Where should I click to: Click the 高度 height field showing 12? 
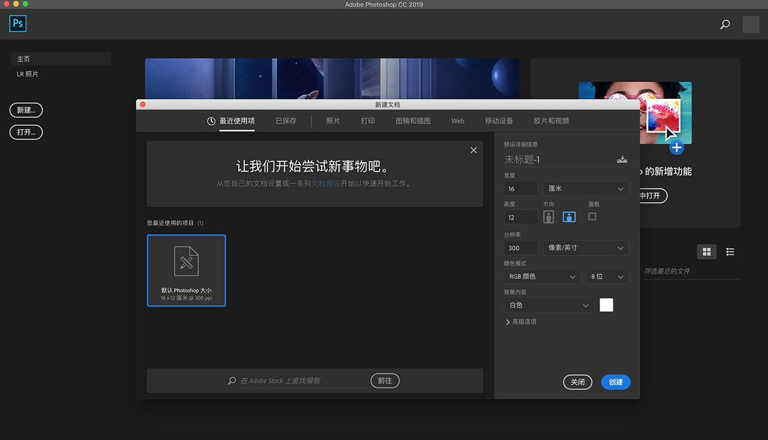(521, 217)
